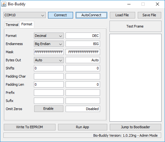Click the Omit Zeros Disabled status field
Image resolution: width=165 pixels, height=142 pixels.
tap(83, 109)
